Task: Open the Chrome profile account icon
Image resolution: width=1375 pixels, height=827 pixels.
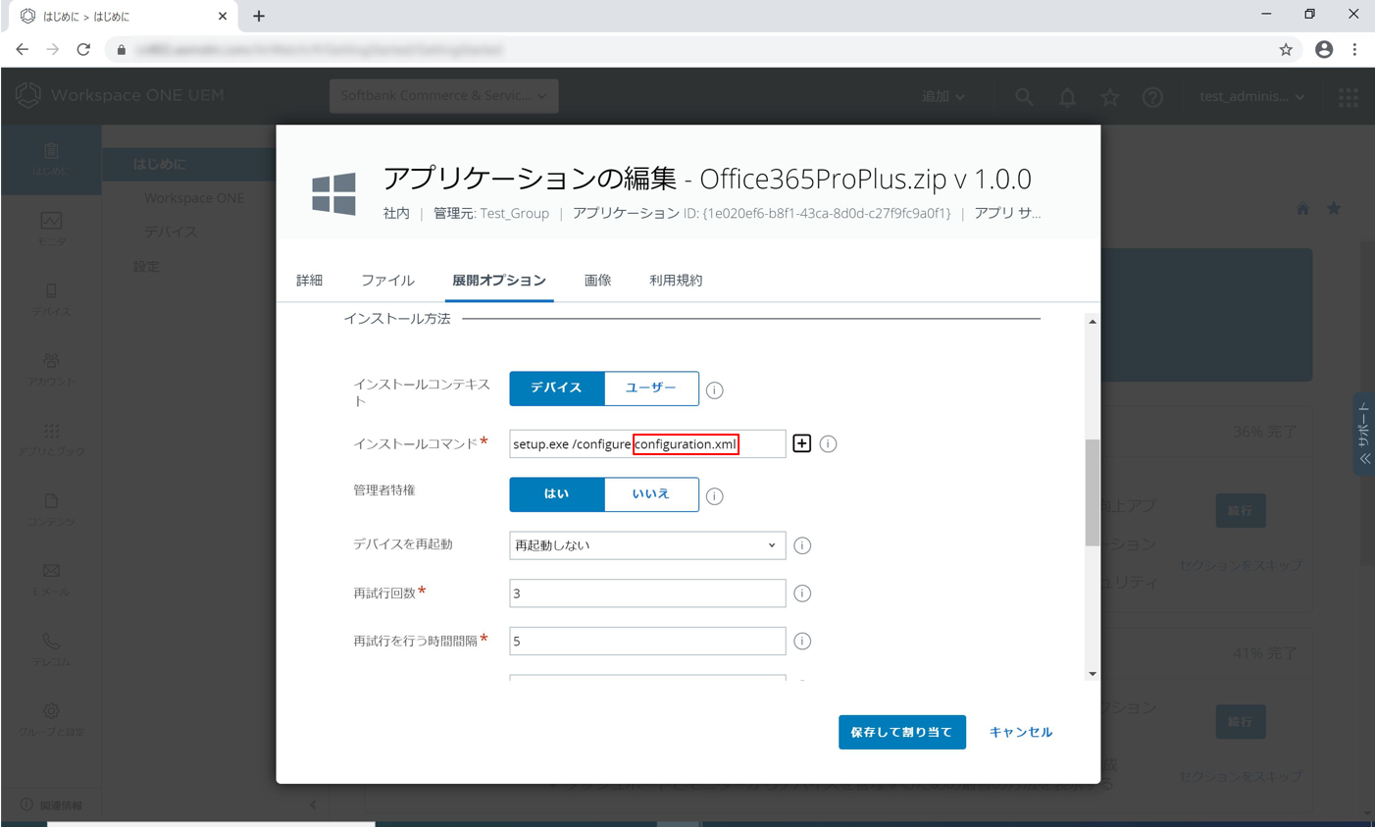Action: [1324, 50]
